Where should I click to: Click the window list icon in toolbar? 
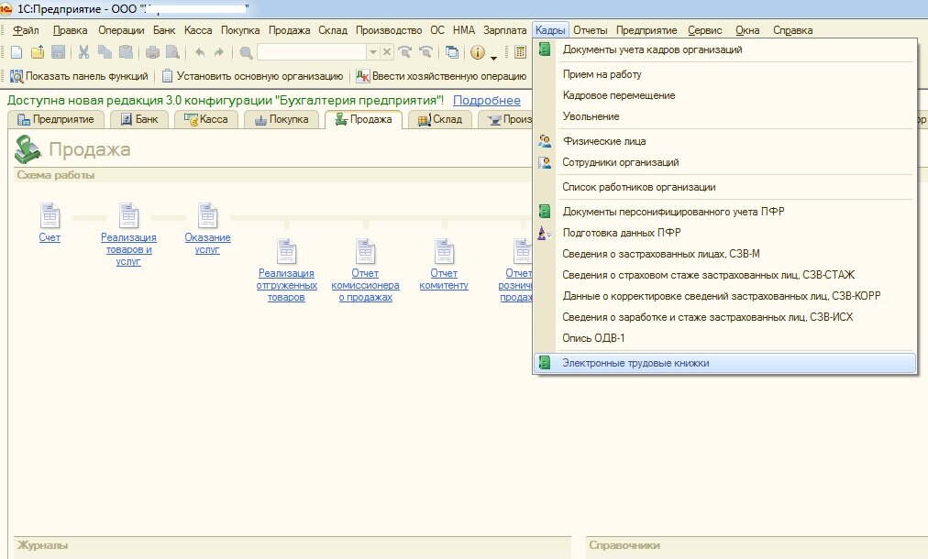click(x=452, y=52)
